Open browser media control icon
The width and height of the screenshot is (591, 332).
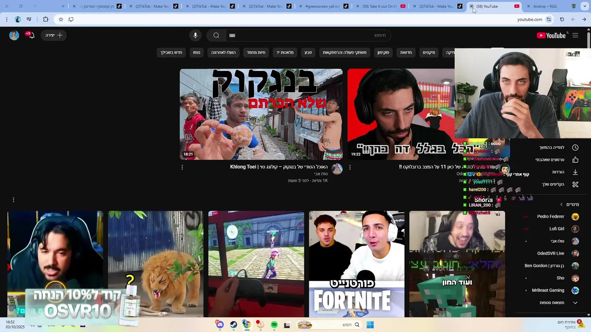pyautogui.click(x=29, y=19)
